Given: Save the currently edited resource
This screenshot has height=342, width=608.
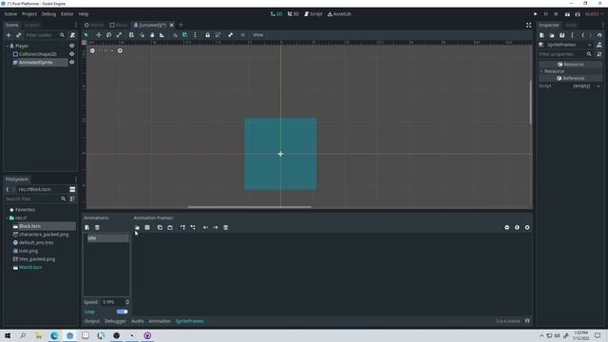Looking at the screenshot, I should 561,35.
